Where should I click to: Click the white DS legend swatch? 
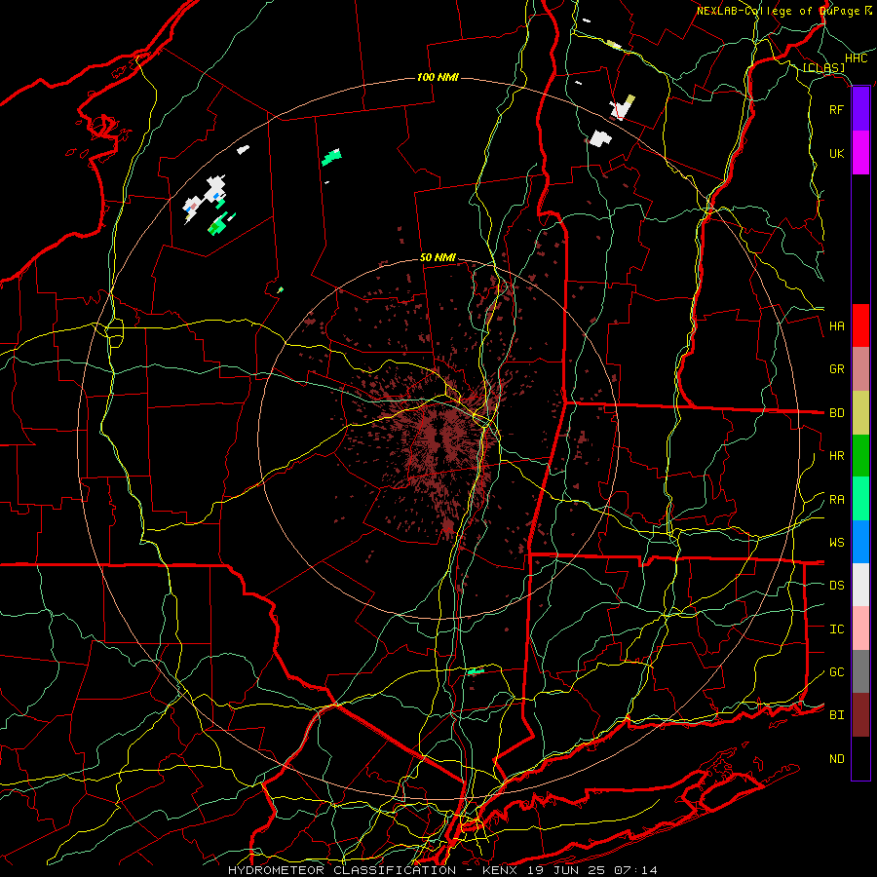(x=860, y=585)
